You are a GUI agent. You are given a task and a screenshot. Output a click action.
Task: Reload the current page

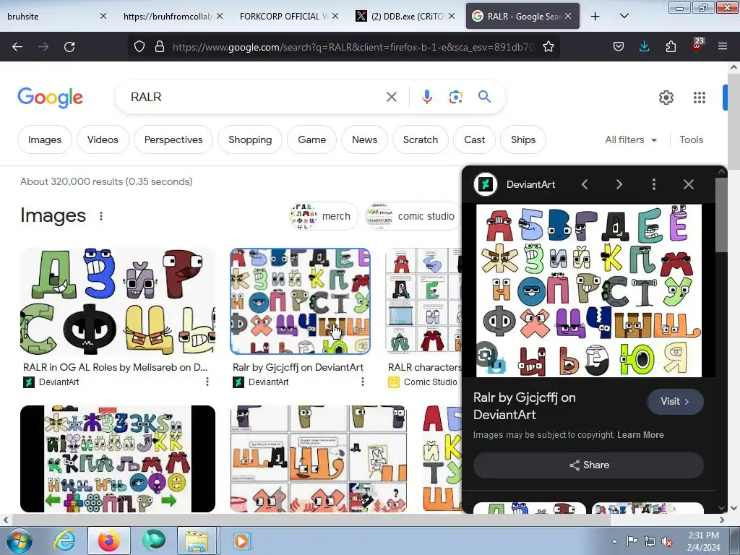[69, 47]
